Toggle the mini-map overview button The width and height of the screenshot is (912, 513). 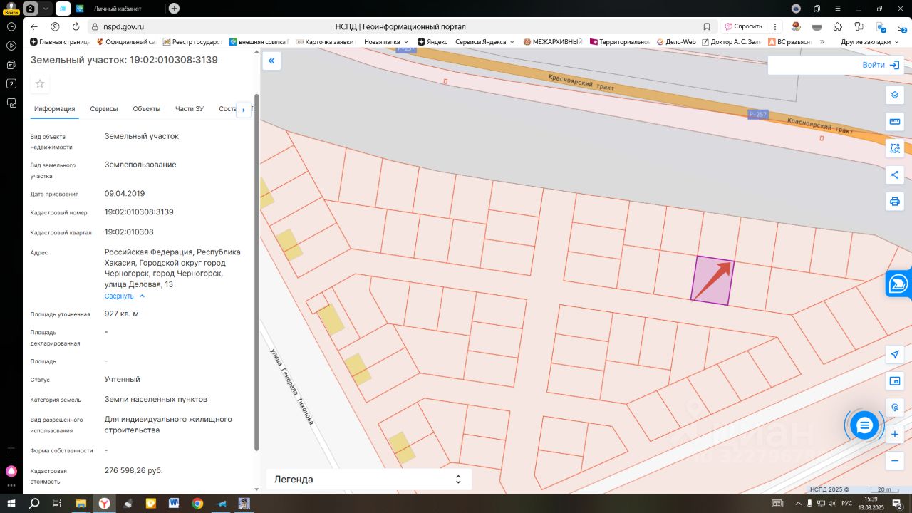click(895, 381)
